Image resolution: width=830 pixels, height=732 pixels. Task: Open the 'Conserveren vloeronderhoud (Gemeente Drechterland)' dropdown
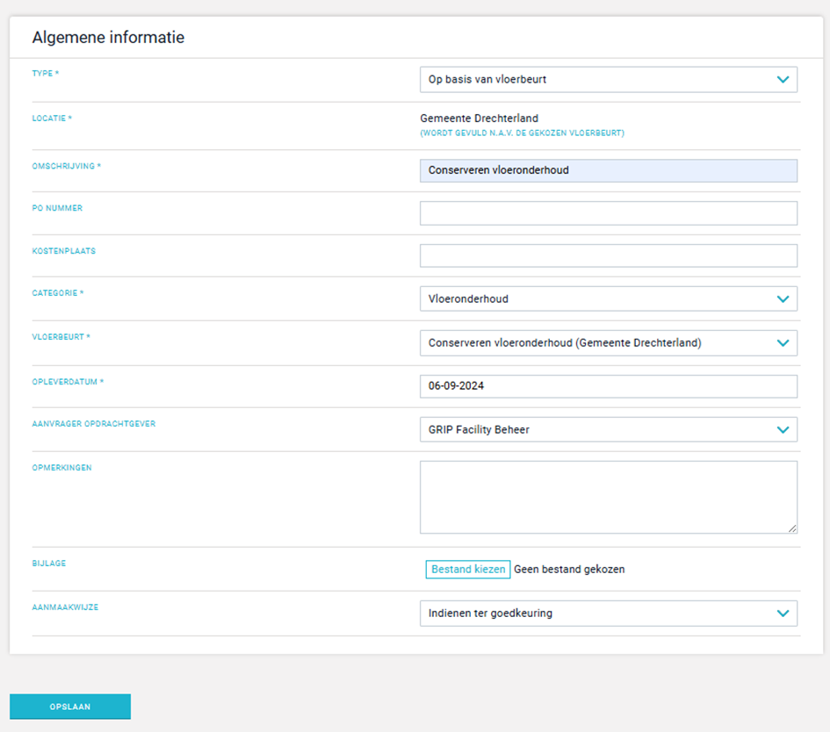(x=608, y=342)
